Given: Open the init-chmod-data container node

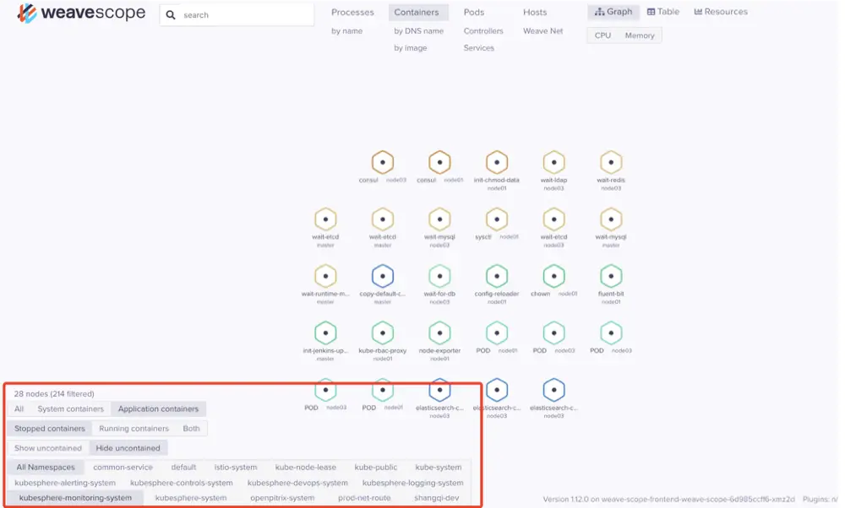Looking at the screenshot, I should point(497,162).
